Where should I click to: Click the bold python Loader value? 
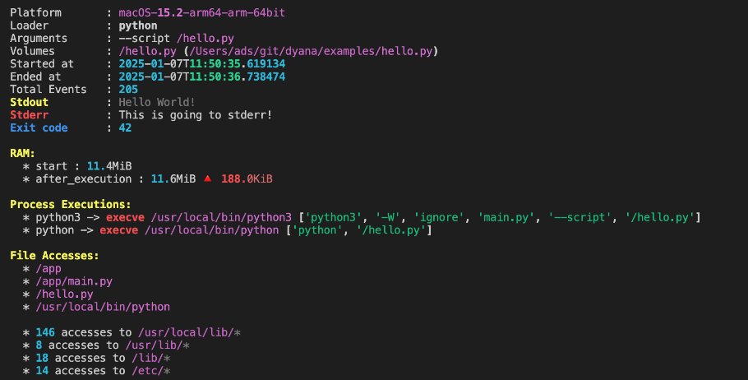[138, 26]
